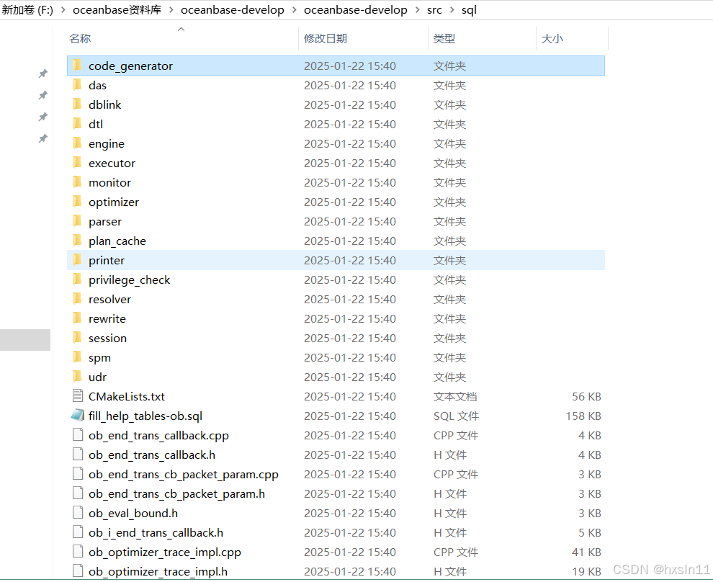Image resolution: width=713 pixels, height=582 pixels.
Task: Open the printer folder
Action: [107, 260]
